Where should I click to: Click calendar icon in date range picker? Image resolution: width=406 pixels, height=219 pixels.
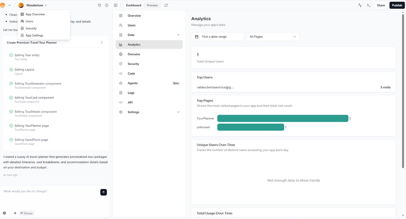tap(197, 37)
